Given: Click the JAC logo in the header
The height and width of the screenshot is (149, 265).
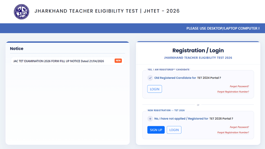Looking at the screenshot, I should (21, 12).
